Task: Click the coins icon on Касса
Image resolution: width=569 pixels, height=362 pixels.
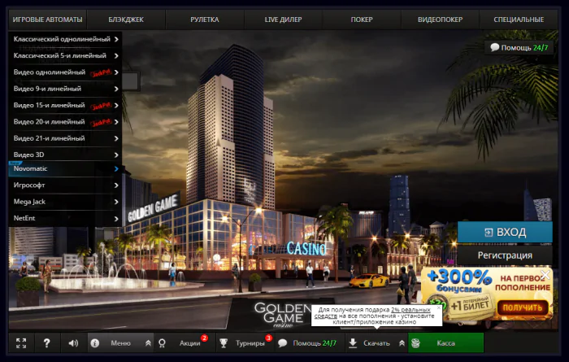Action: pos(416,343)
